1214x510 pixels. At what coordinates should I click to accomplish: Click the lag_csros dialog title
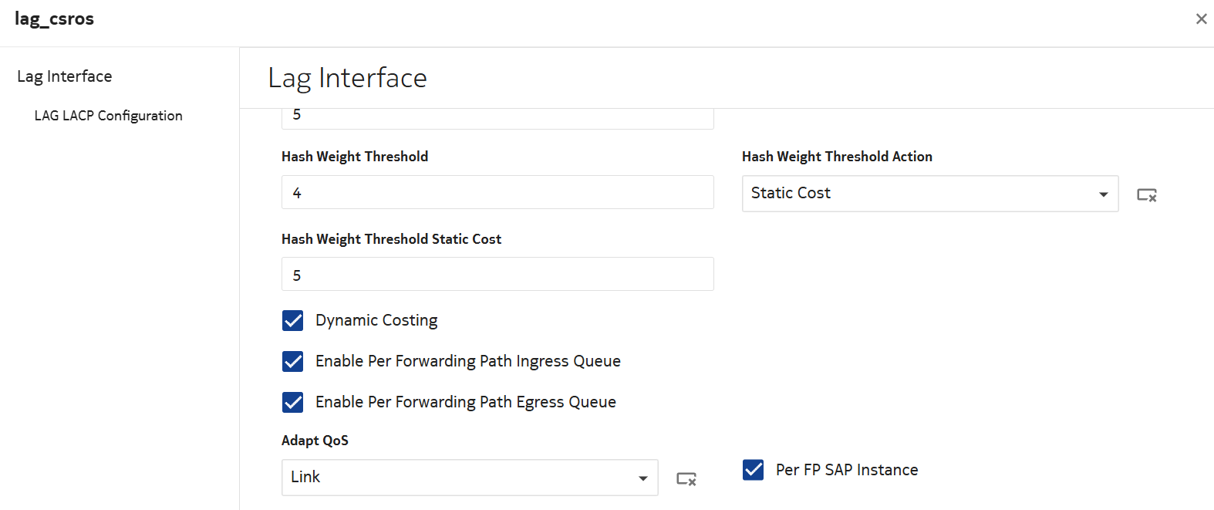click(54, 19)
